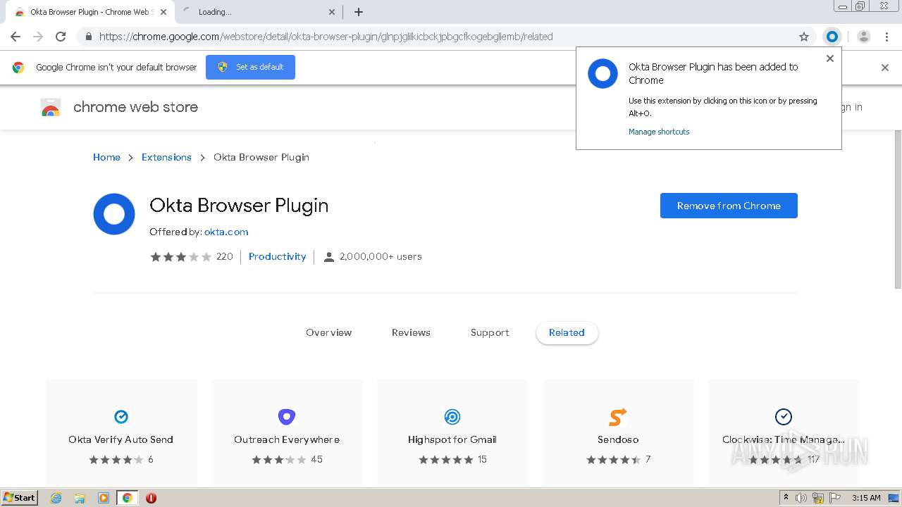Dismiss the default browser infobar
902x507 pixels.
pyautogui.click(x=885, y=68)
